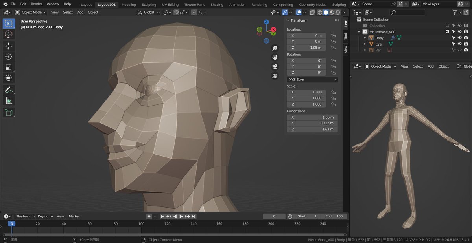Toggle X-ray mode in viewport header
Viewport: 472px width, 243px height.
(312, 12)
